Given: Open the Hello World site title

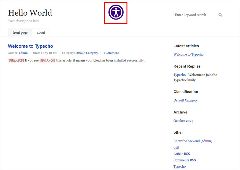Looking at the screenshot, I should (x=30, y=13).
